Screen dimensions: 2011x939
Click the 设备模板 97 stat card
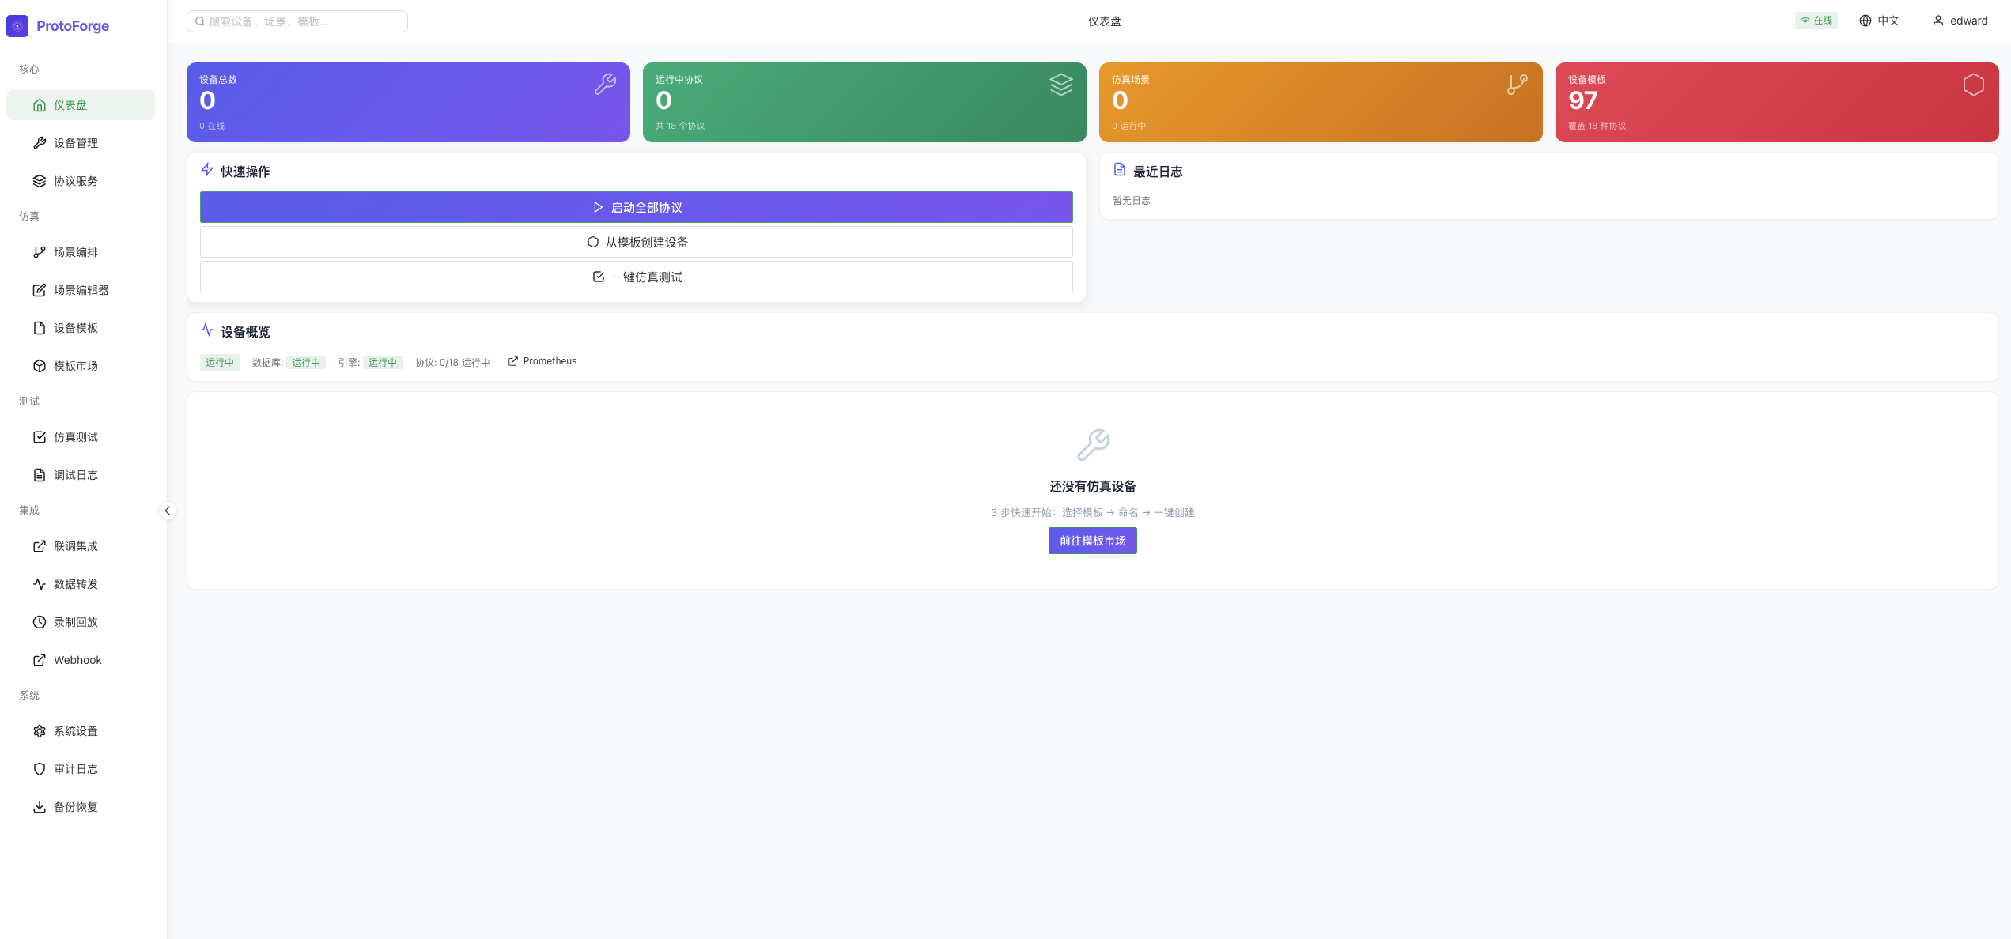click(x=1777, y=102)
